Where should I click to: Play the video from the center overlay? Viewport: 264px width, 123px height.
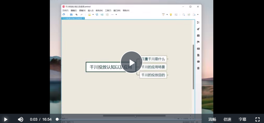click(131, 62)
